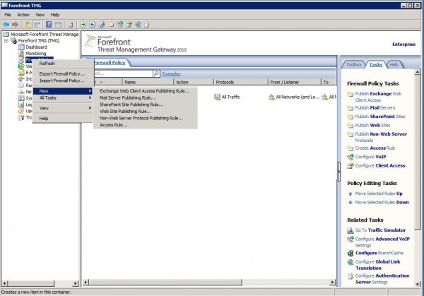Click the Go To Traffic Simulator icon
The width and height of the screenshot is (424, 296).
pyautogui.click(x=351, y=230)
